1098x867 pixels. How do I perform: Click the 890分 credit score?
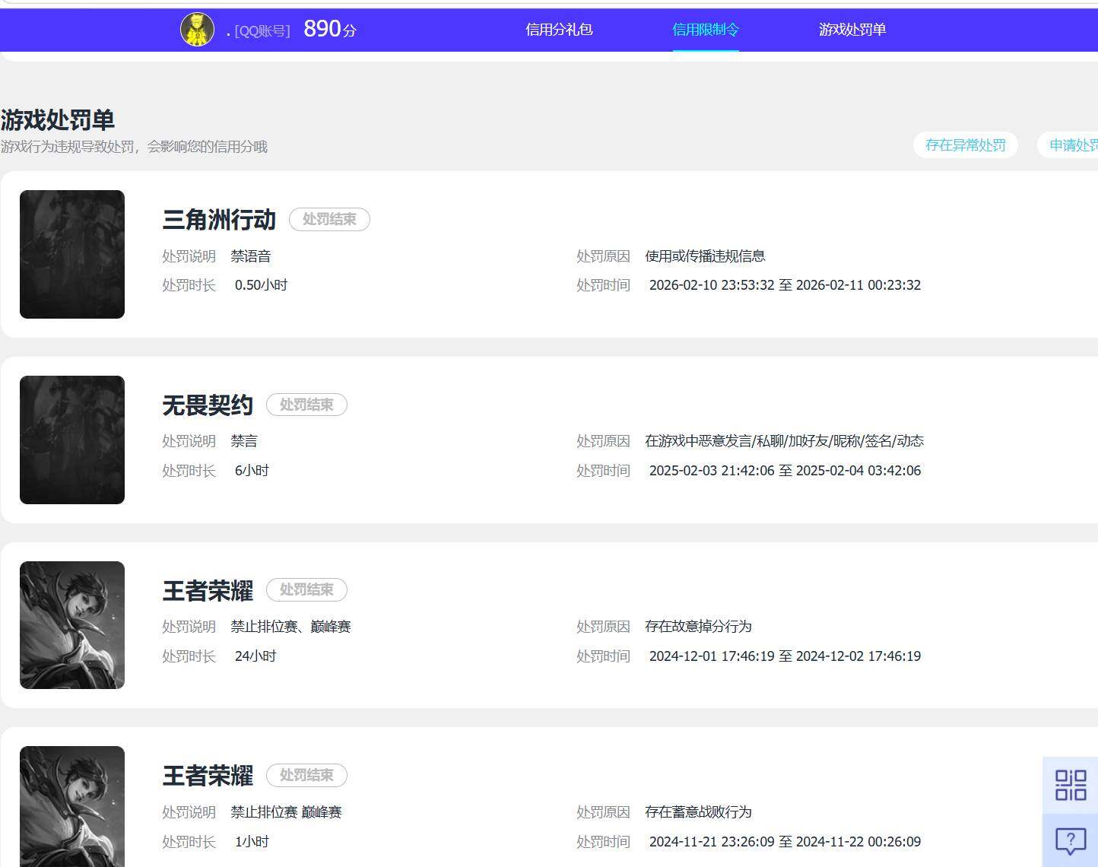330,29
